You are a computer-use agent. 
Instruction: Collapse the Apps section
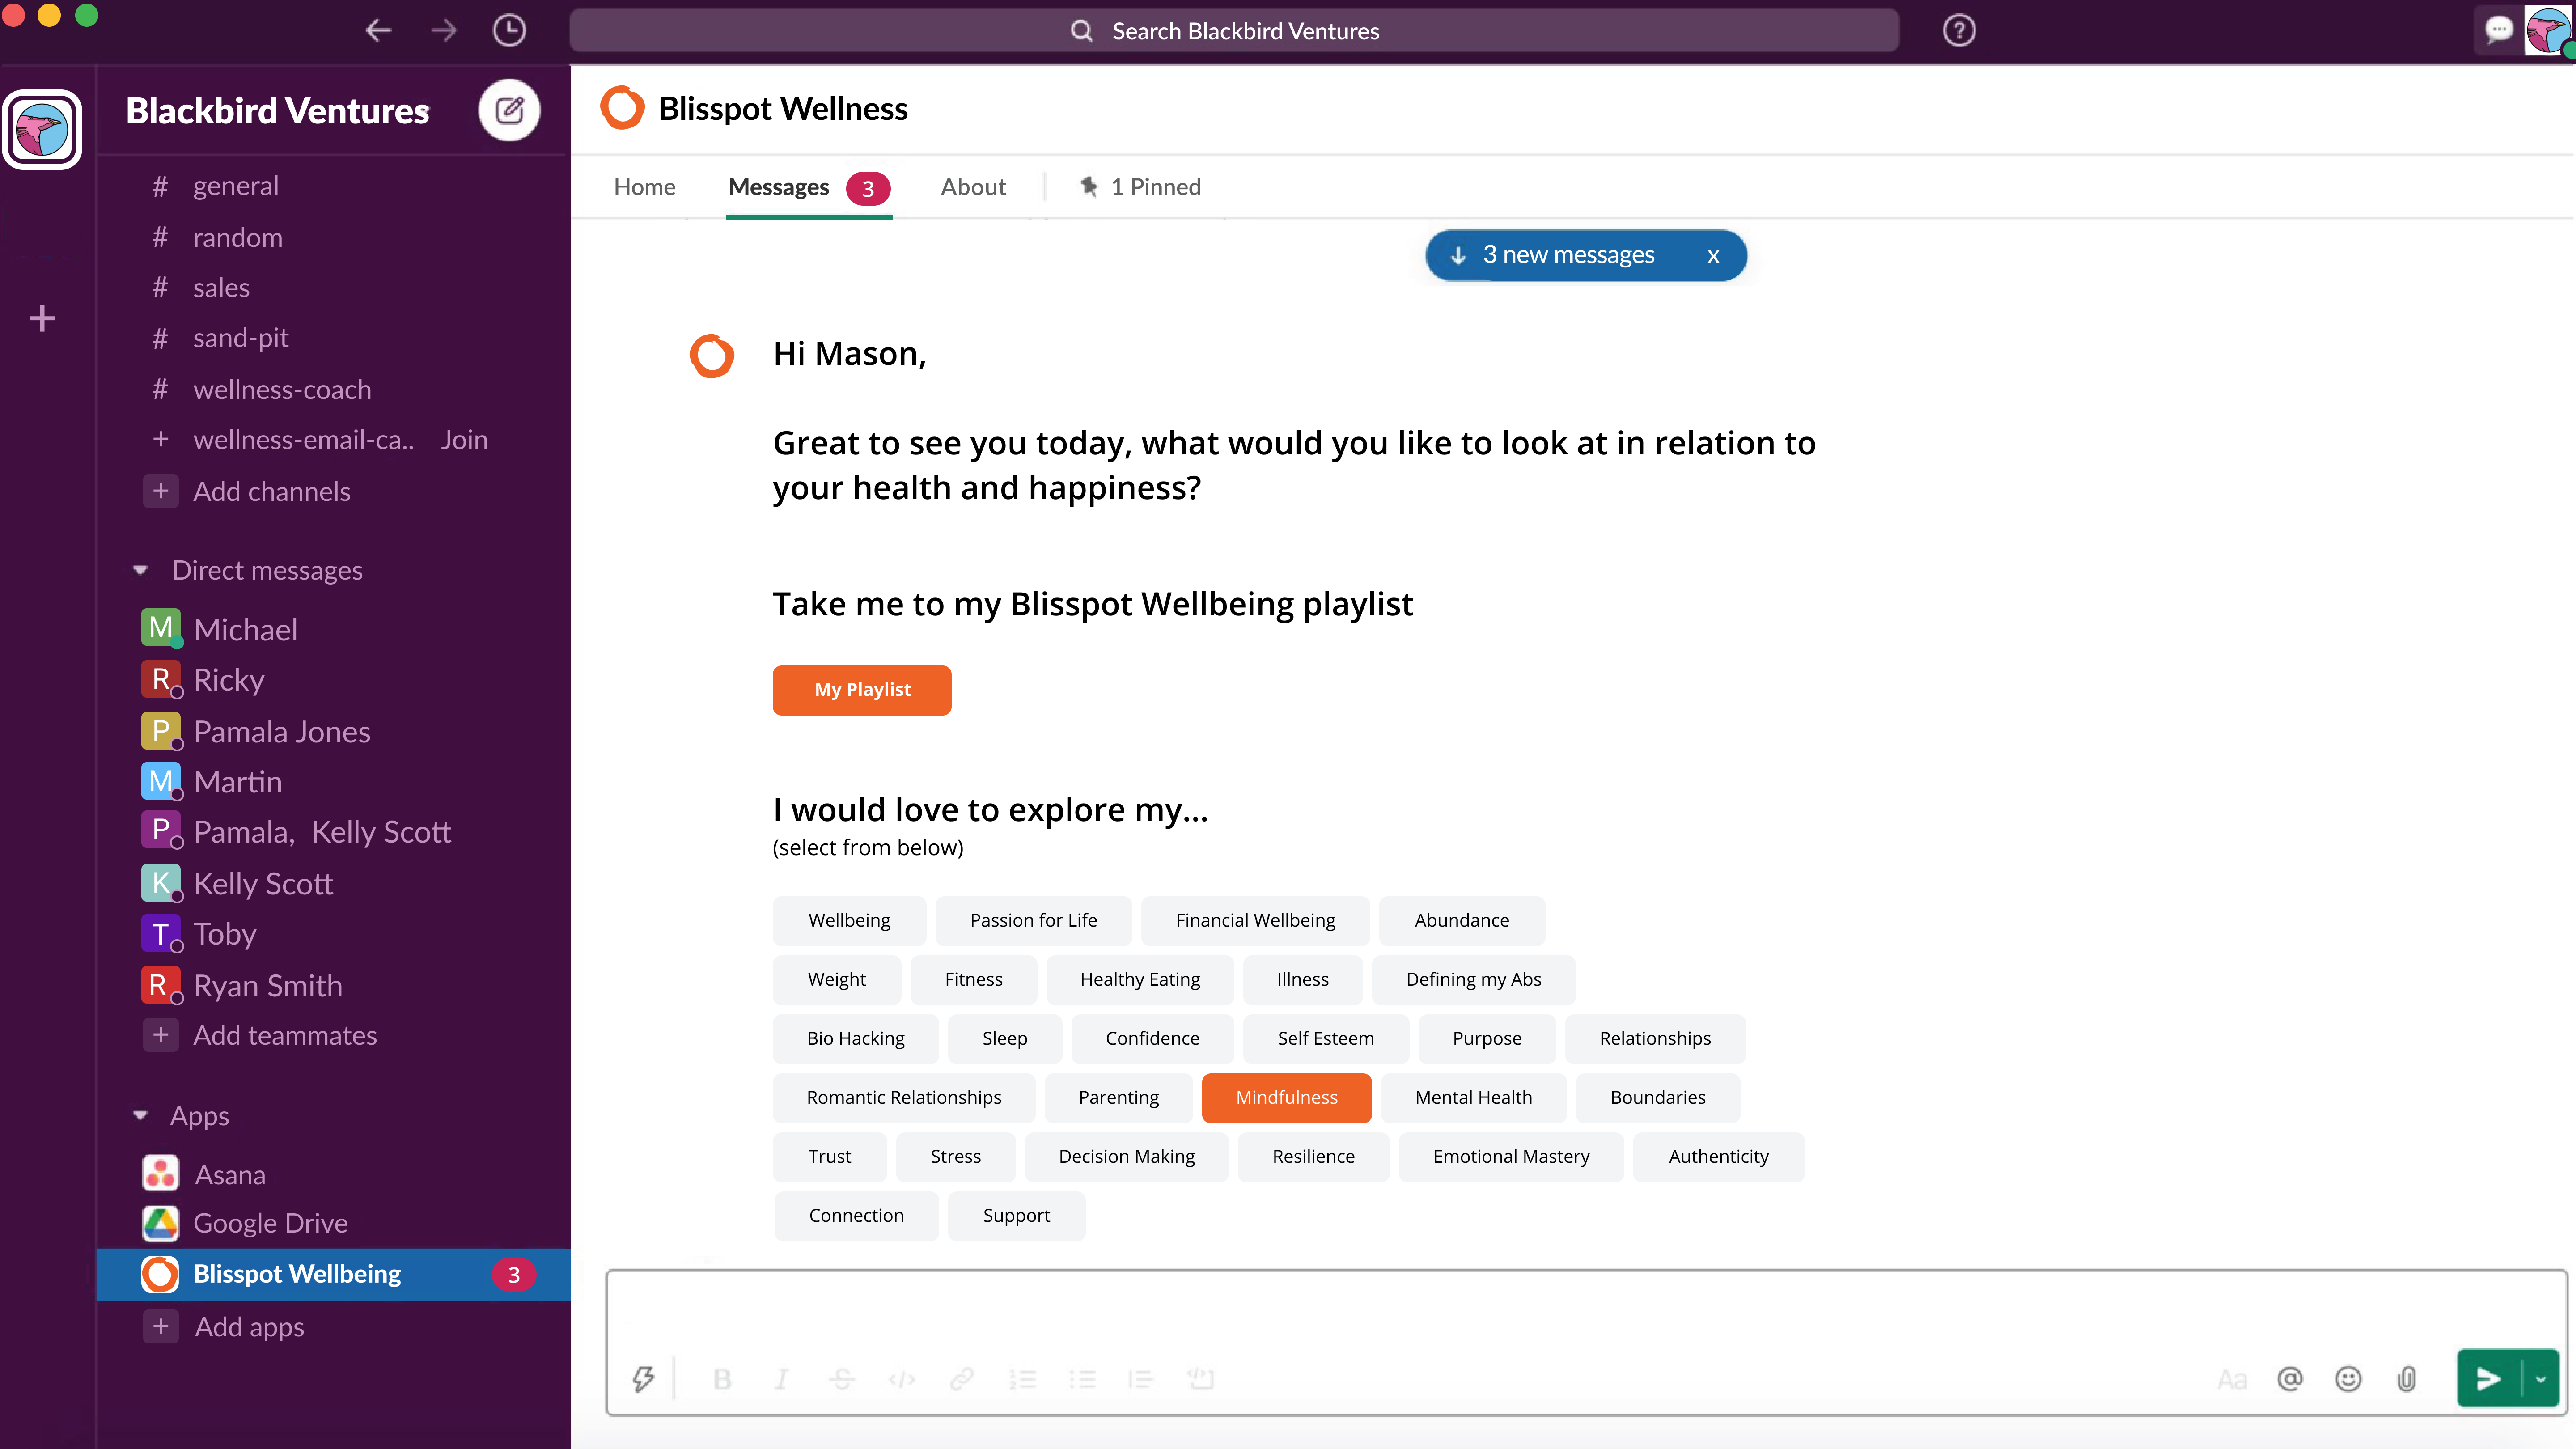tap(141, 1115)
